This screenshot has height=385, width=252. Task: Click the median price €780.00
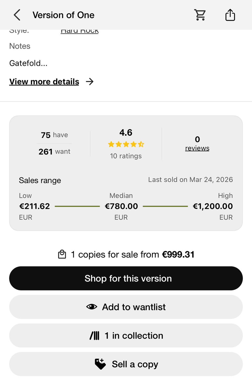(121, 206)
